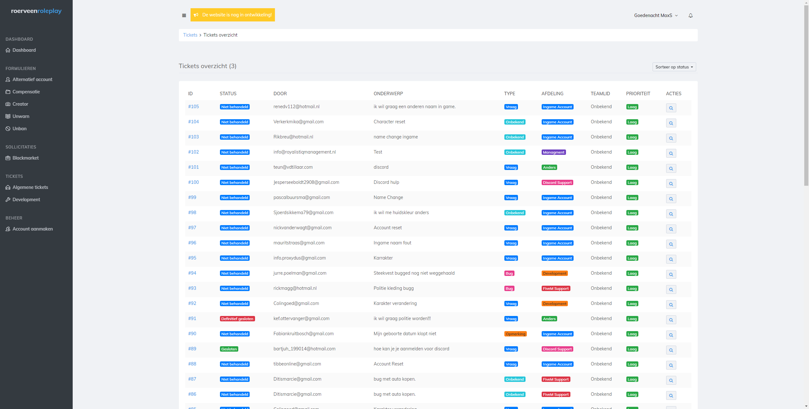Click the roerveenroleplay logo
Viewport: 809px width, 409px height.
[36, 11]
